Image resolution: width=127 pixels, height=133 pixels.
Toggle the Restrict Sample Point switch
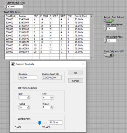click(x=109, y=21)
